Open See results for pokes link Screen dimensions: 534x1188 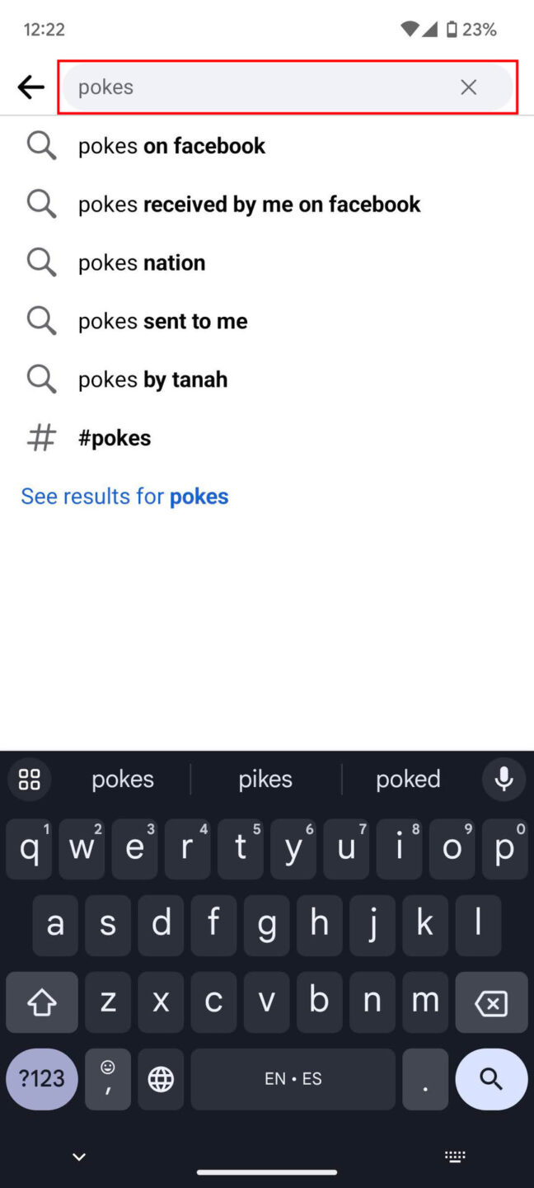tap(124, 496)
